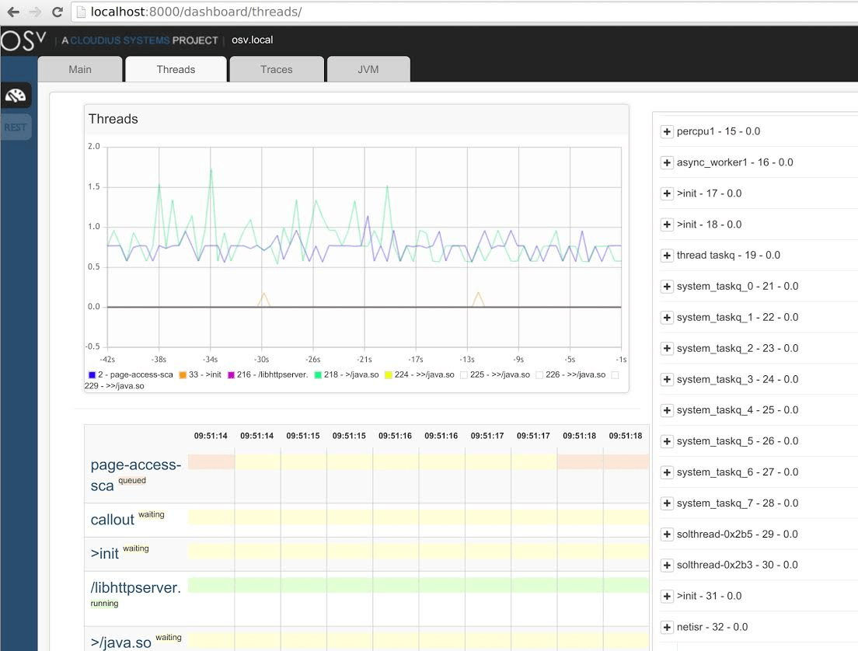Open the dashboard gauge icon in sidebar
The height and width of the screenshot is (651, 858).
coord(16,95)
